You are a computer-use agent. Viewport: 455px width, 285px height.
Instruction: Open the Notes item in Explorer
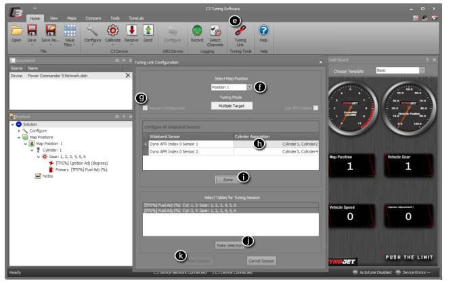[47, 176]
